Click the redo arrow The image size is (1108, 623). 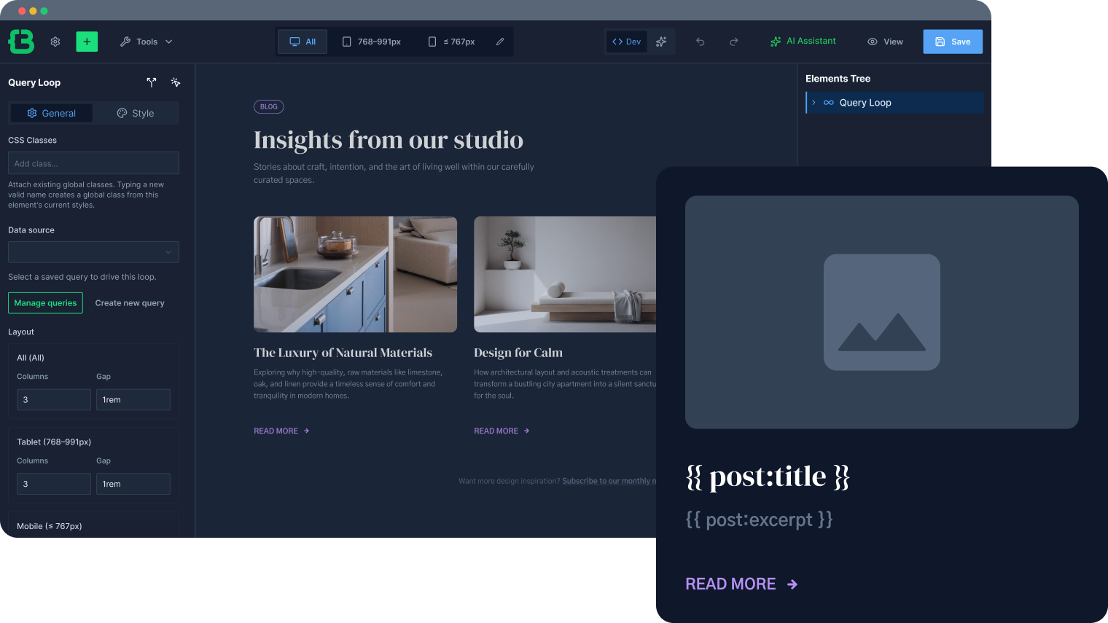coord(734,42)
